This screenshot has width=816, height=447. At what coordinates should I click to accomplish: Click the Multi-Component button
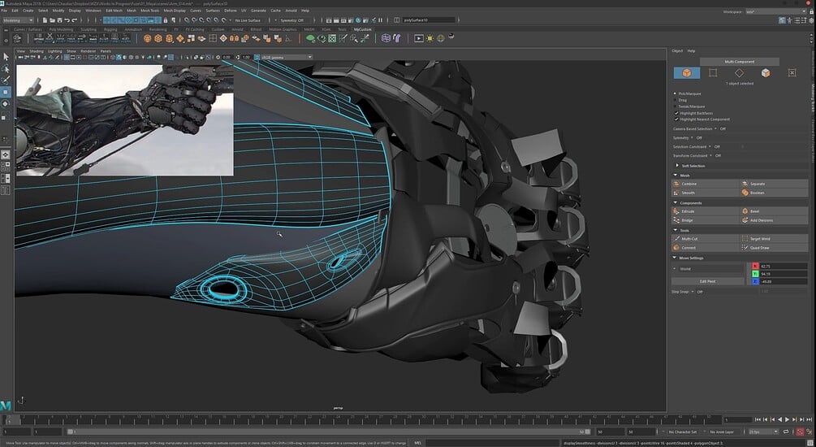point(740,62)
